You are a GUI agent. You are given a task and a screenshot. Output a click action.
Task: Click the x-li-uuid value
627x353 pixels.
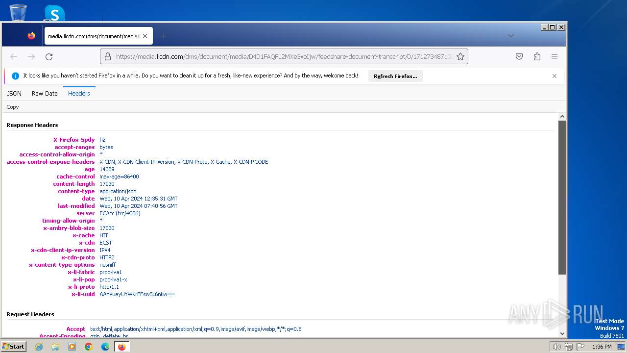coord(137,294)
